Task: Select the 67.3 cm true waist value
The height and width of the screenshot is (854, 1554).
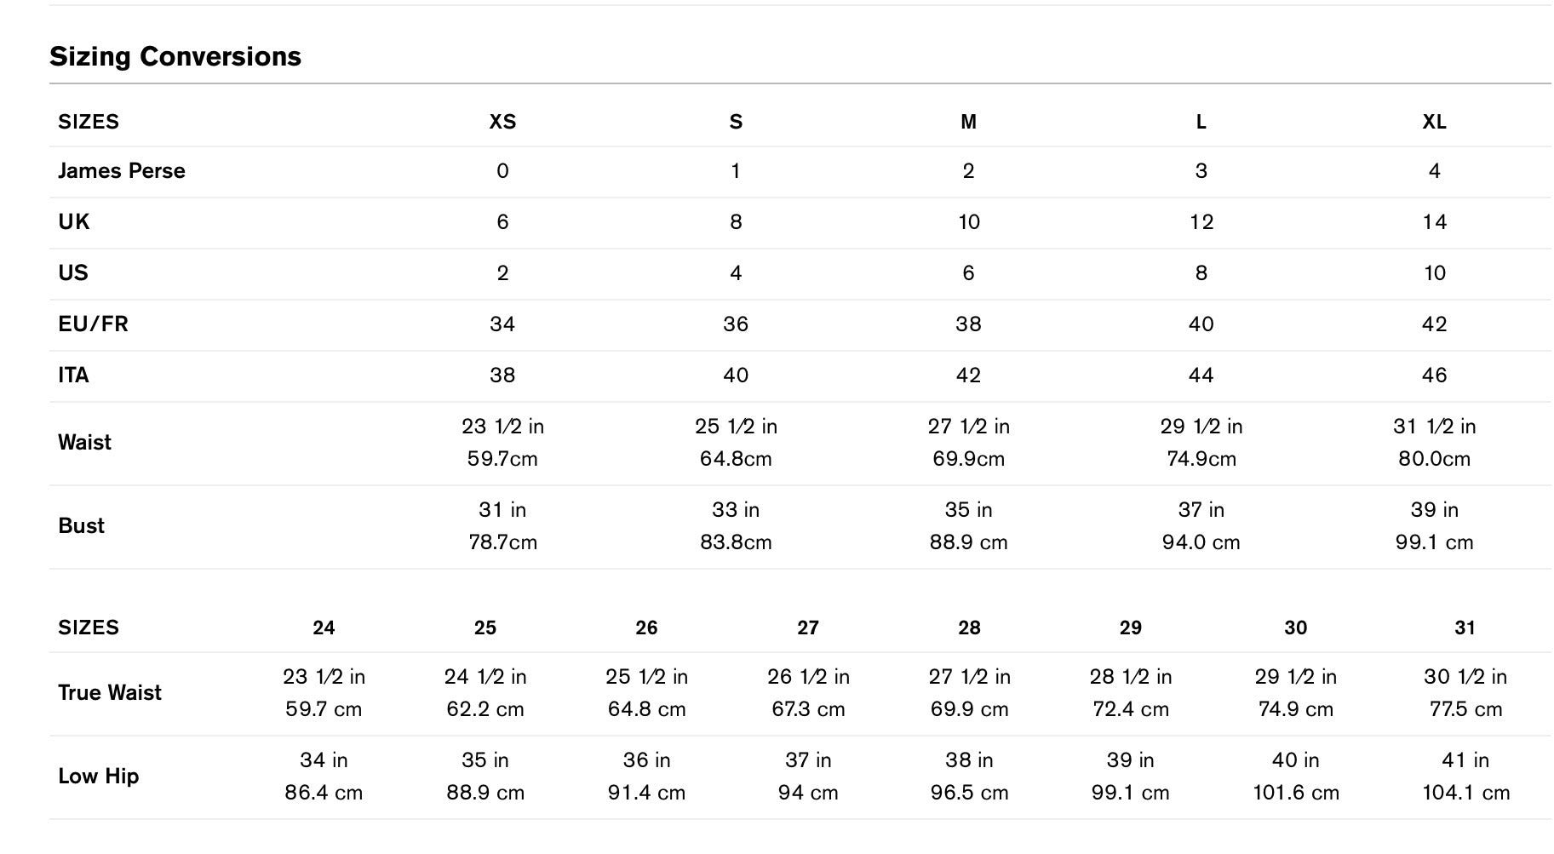Action: [x=808, y=709]
